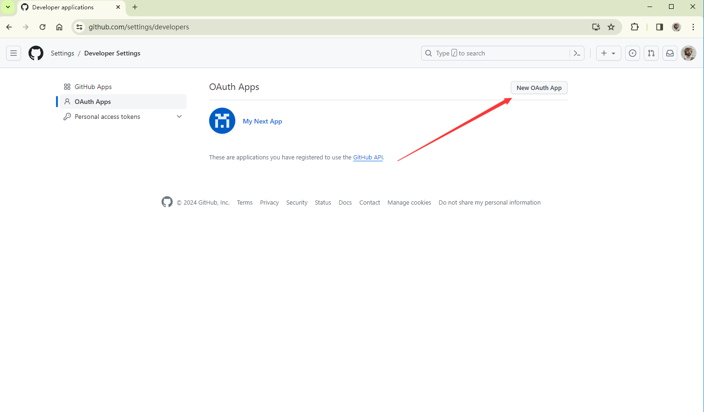Click the address bar URL
The width and height of the screenshot is (704, 412).
(x=139, y=27)
